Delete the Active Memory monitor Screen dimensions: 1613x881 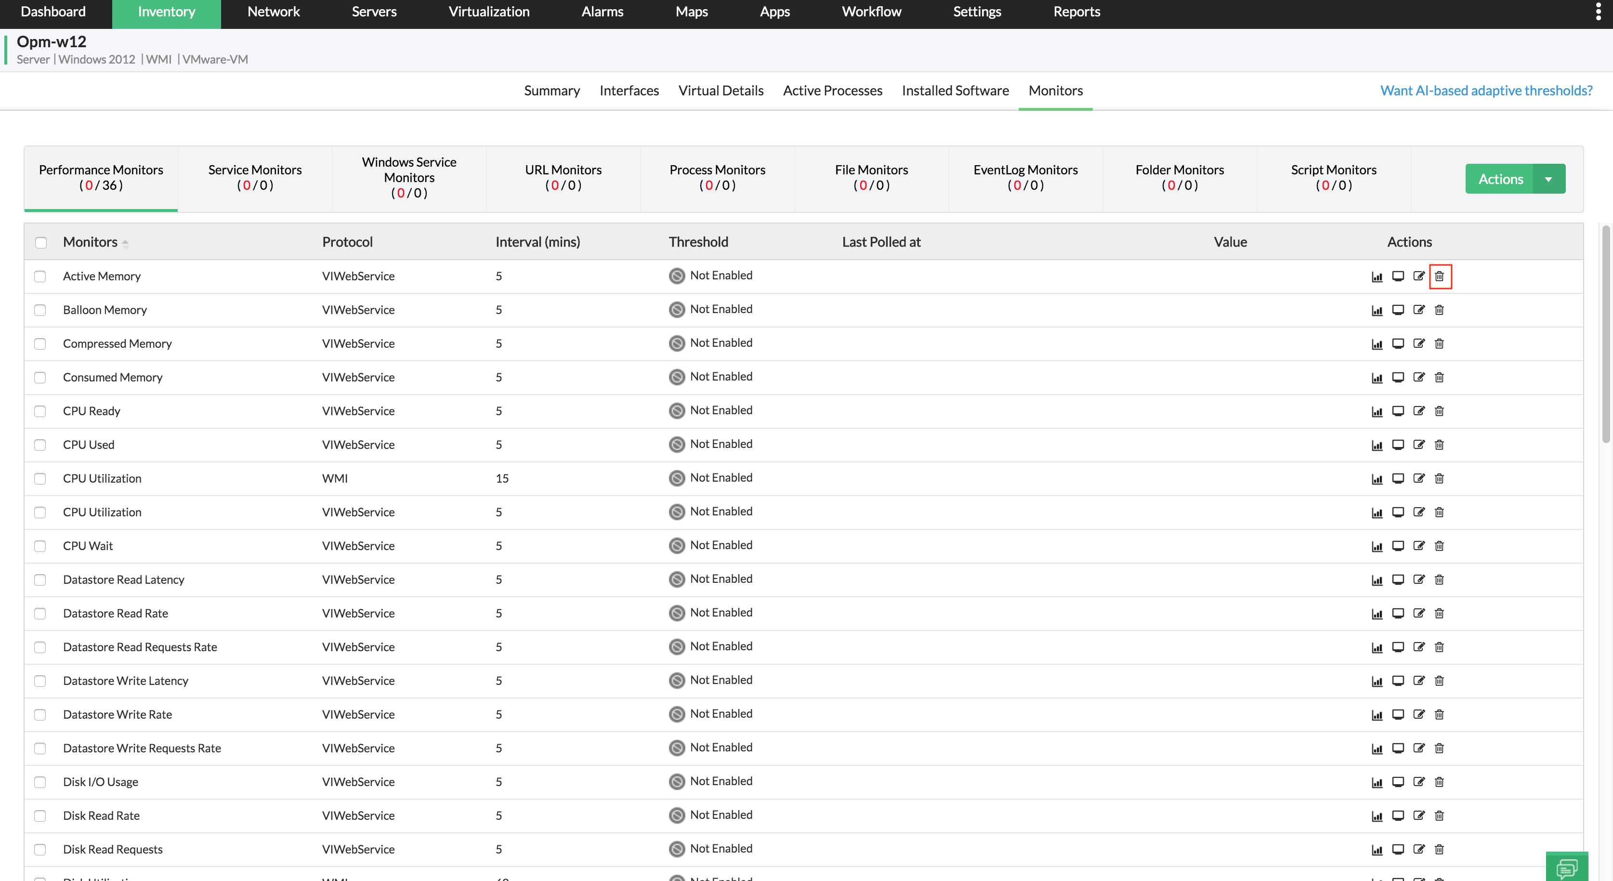(1439, 276)
